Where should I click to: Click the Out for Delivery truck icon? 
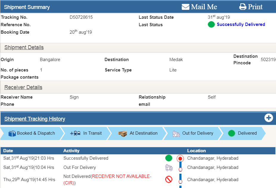(x=176, y=134)
